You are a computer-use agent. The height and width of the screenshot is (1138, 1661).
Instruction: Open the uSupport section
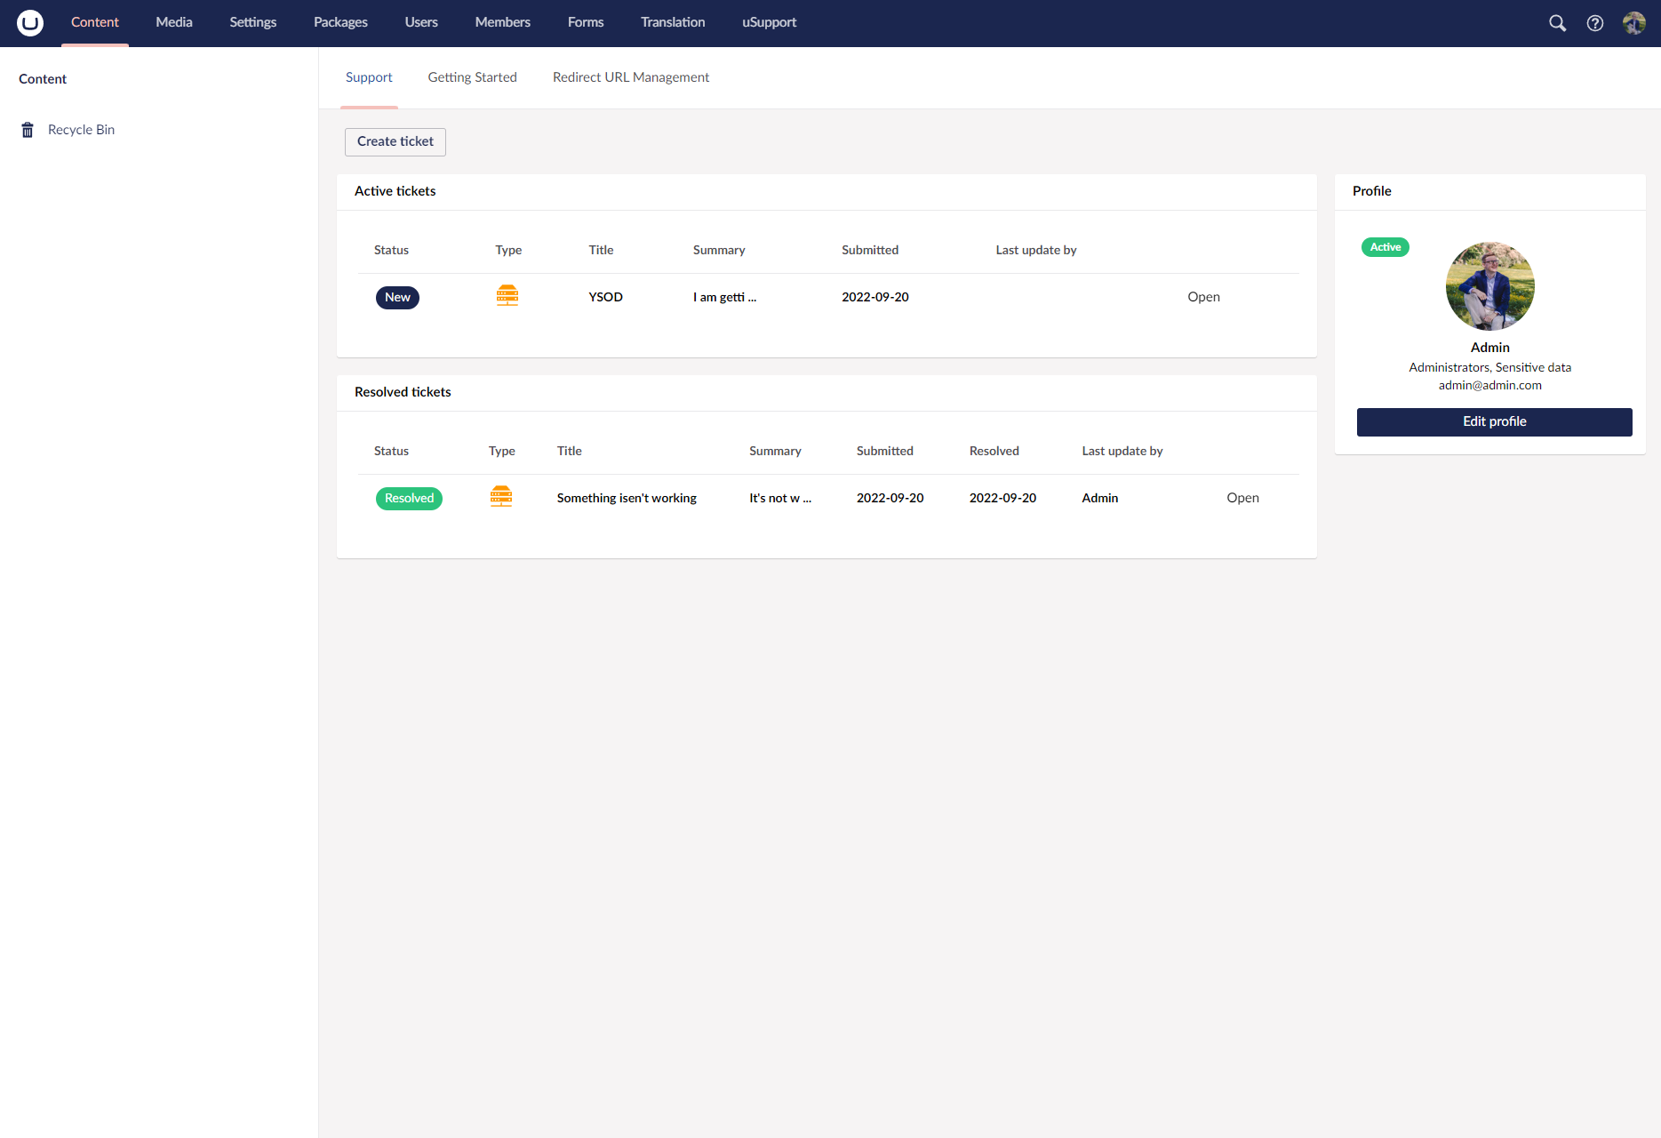(x=770, y=23)
